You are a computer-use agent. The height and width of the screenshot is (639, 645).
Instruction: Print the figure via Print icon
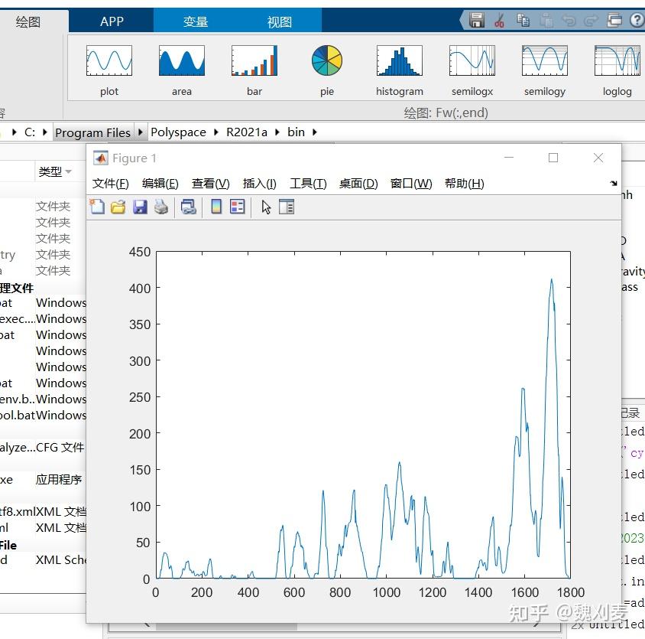(x=159, y=206)
